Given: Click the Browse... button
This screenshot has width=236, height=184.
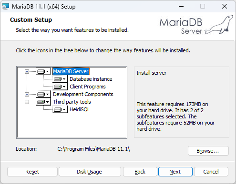Looking at the screenshot, I should 208,151.
